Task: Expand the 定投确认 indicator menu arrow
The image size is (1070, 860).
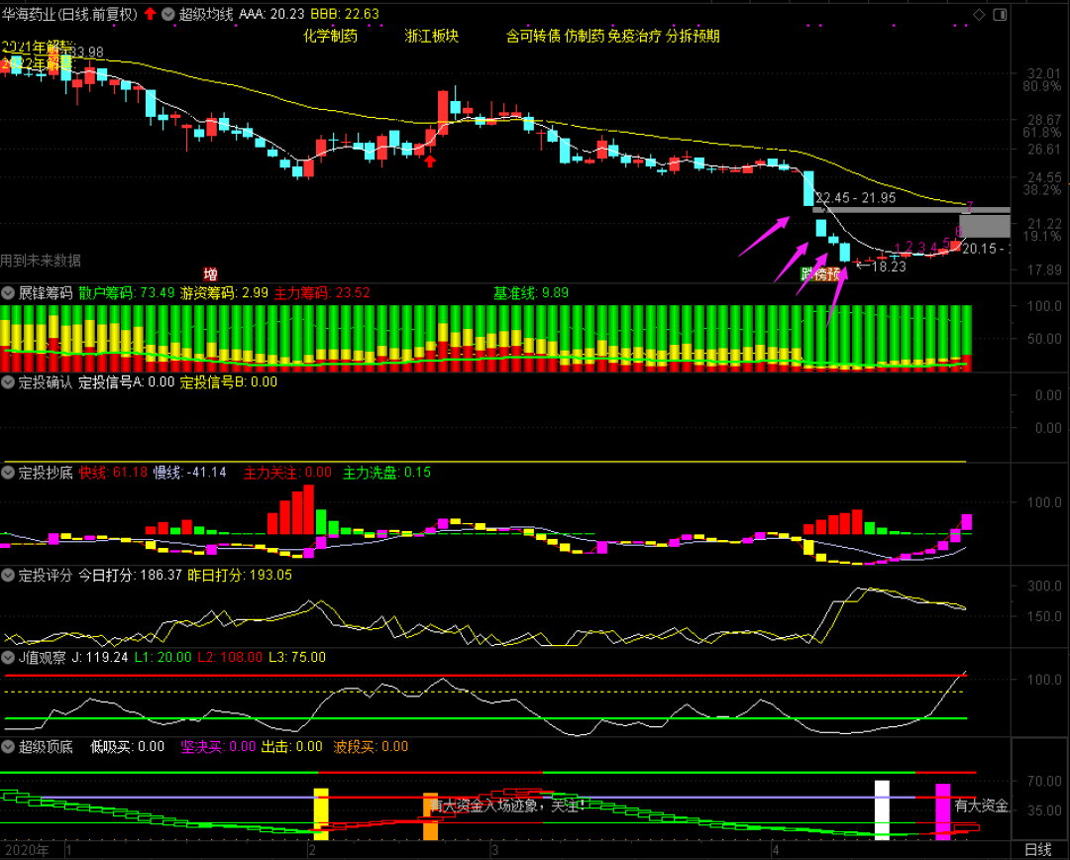Action: [x=8, y=382]
